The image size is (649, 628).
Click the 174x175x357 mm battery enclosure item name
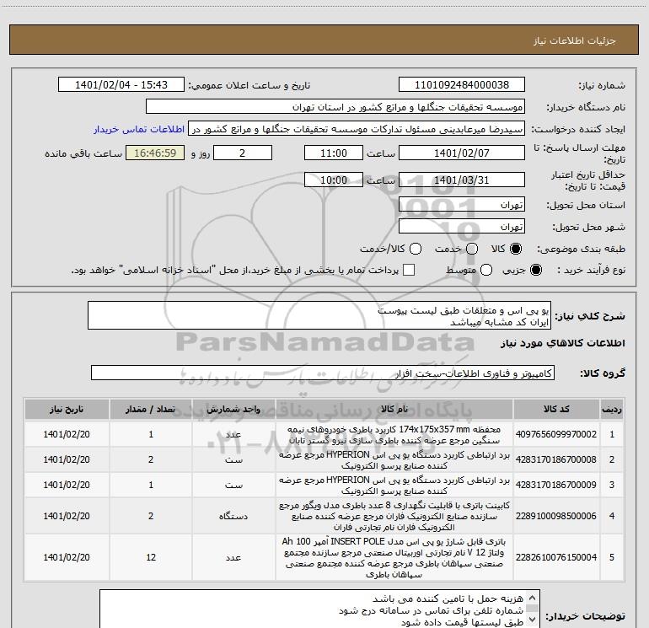394,435
